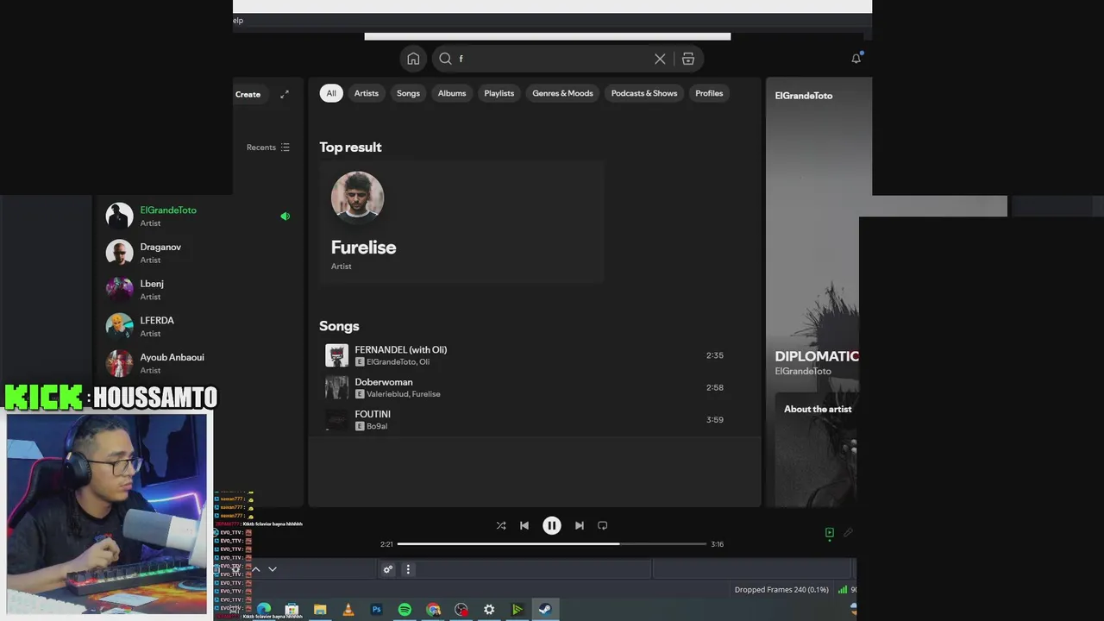Open Ayoub Anbaoui in the library list

click(x=197, y=362)
